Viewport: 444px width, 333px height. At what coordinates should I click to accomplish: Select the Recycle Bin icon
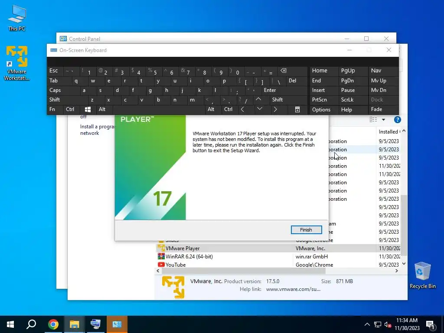tap(422, 275)
